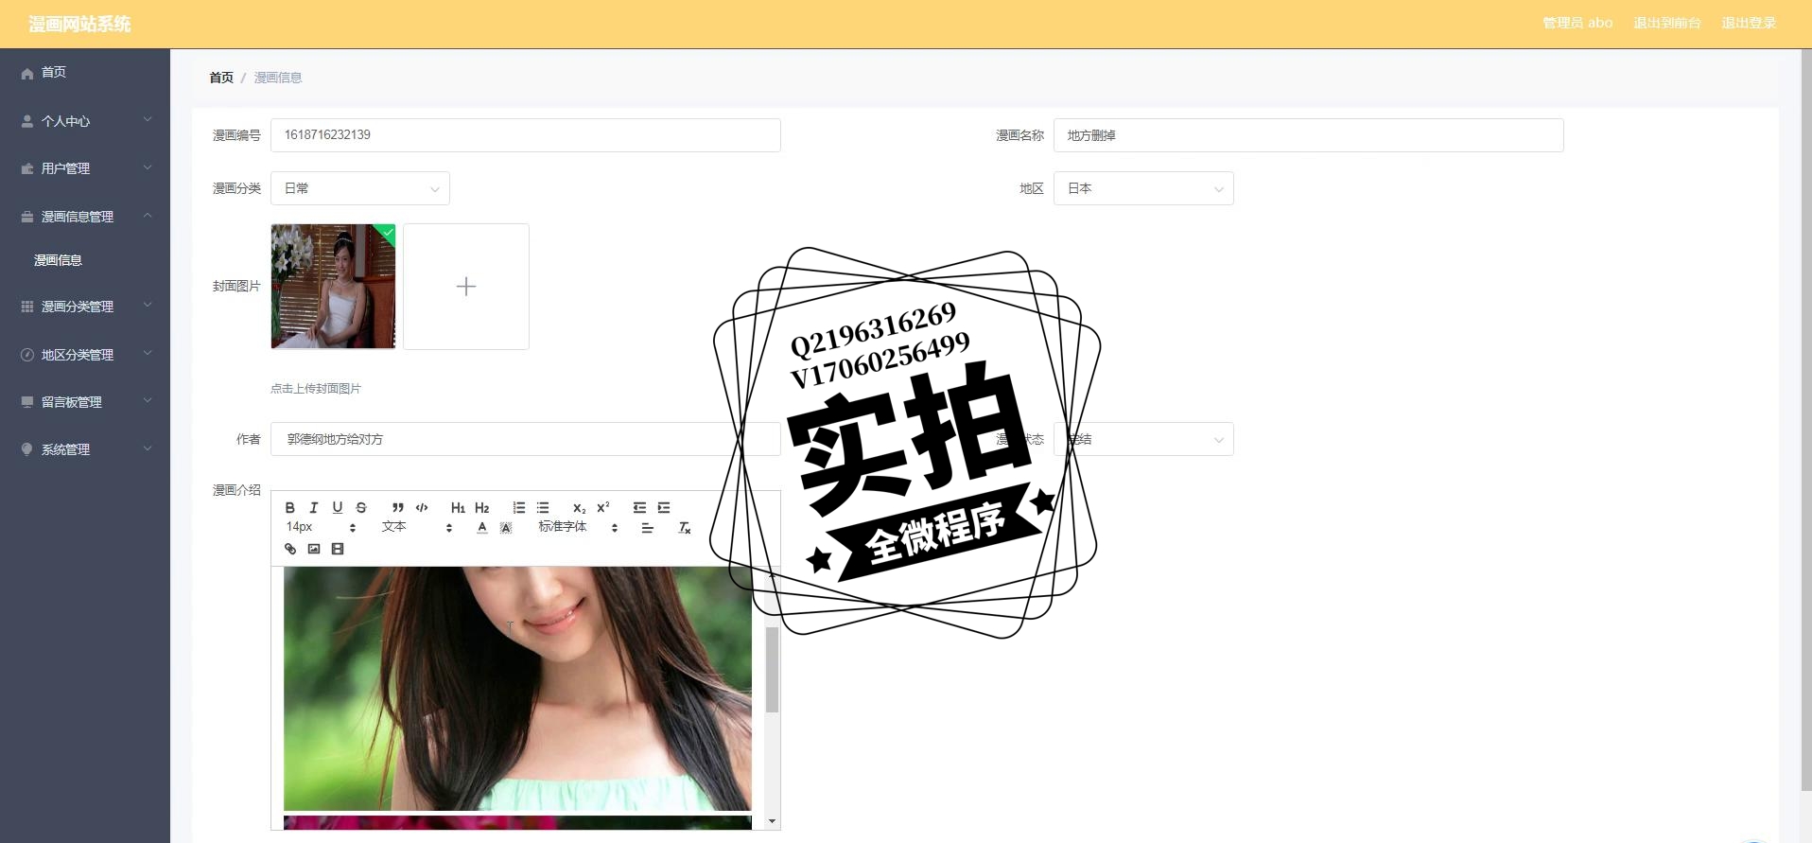The width and height of the screenshot is (1812, 843).
Task: Insert a hyperlink in the editor
Action: (x=290, y=549)
